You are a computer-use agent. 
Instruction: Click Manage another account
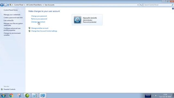pyautogui.click(x=40, y=28)
